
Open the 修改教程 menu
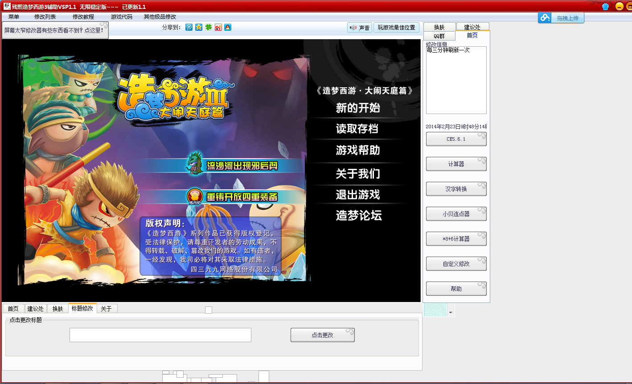pyautogui.click(x=83, y=17)
